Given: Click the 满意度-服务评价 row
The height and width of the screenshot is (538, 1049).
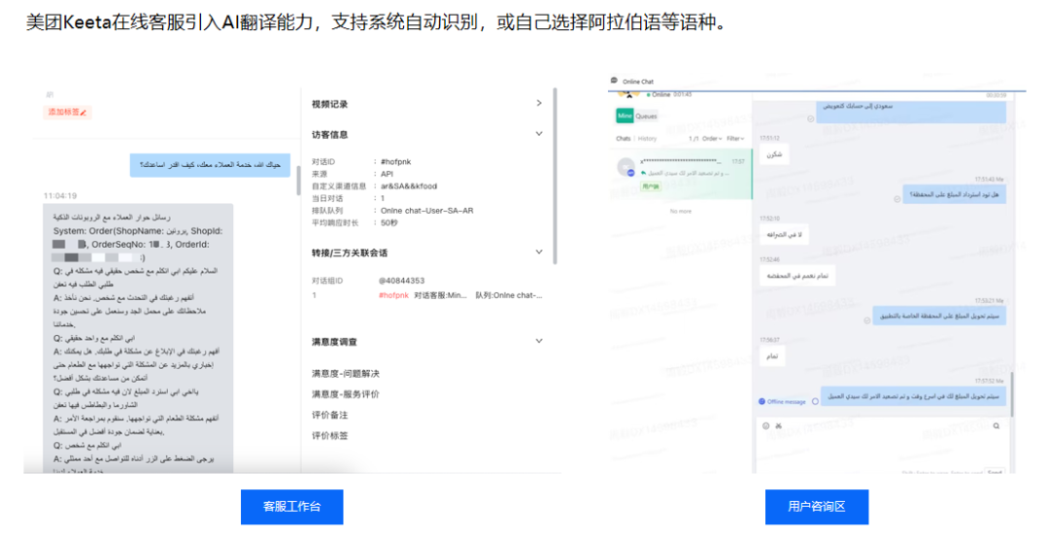Looking at the screenshot, I should (346, 394).
